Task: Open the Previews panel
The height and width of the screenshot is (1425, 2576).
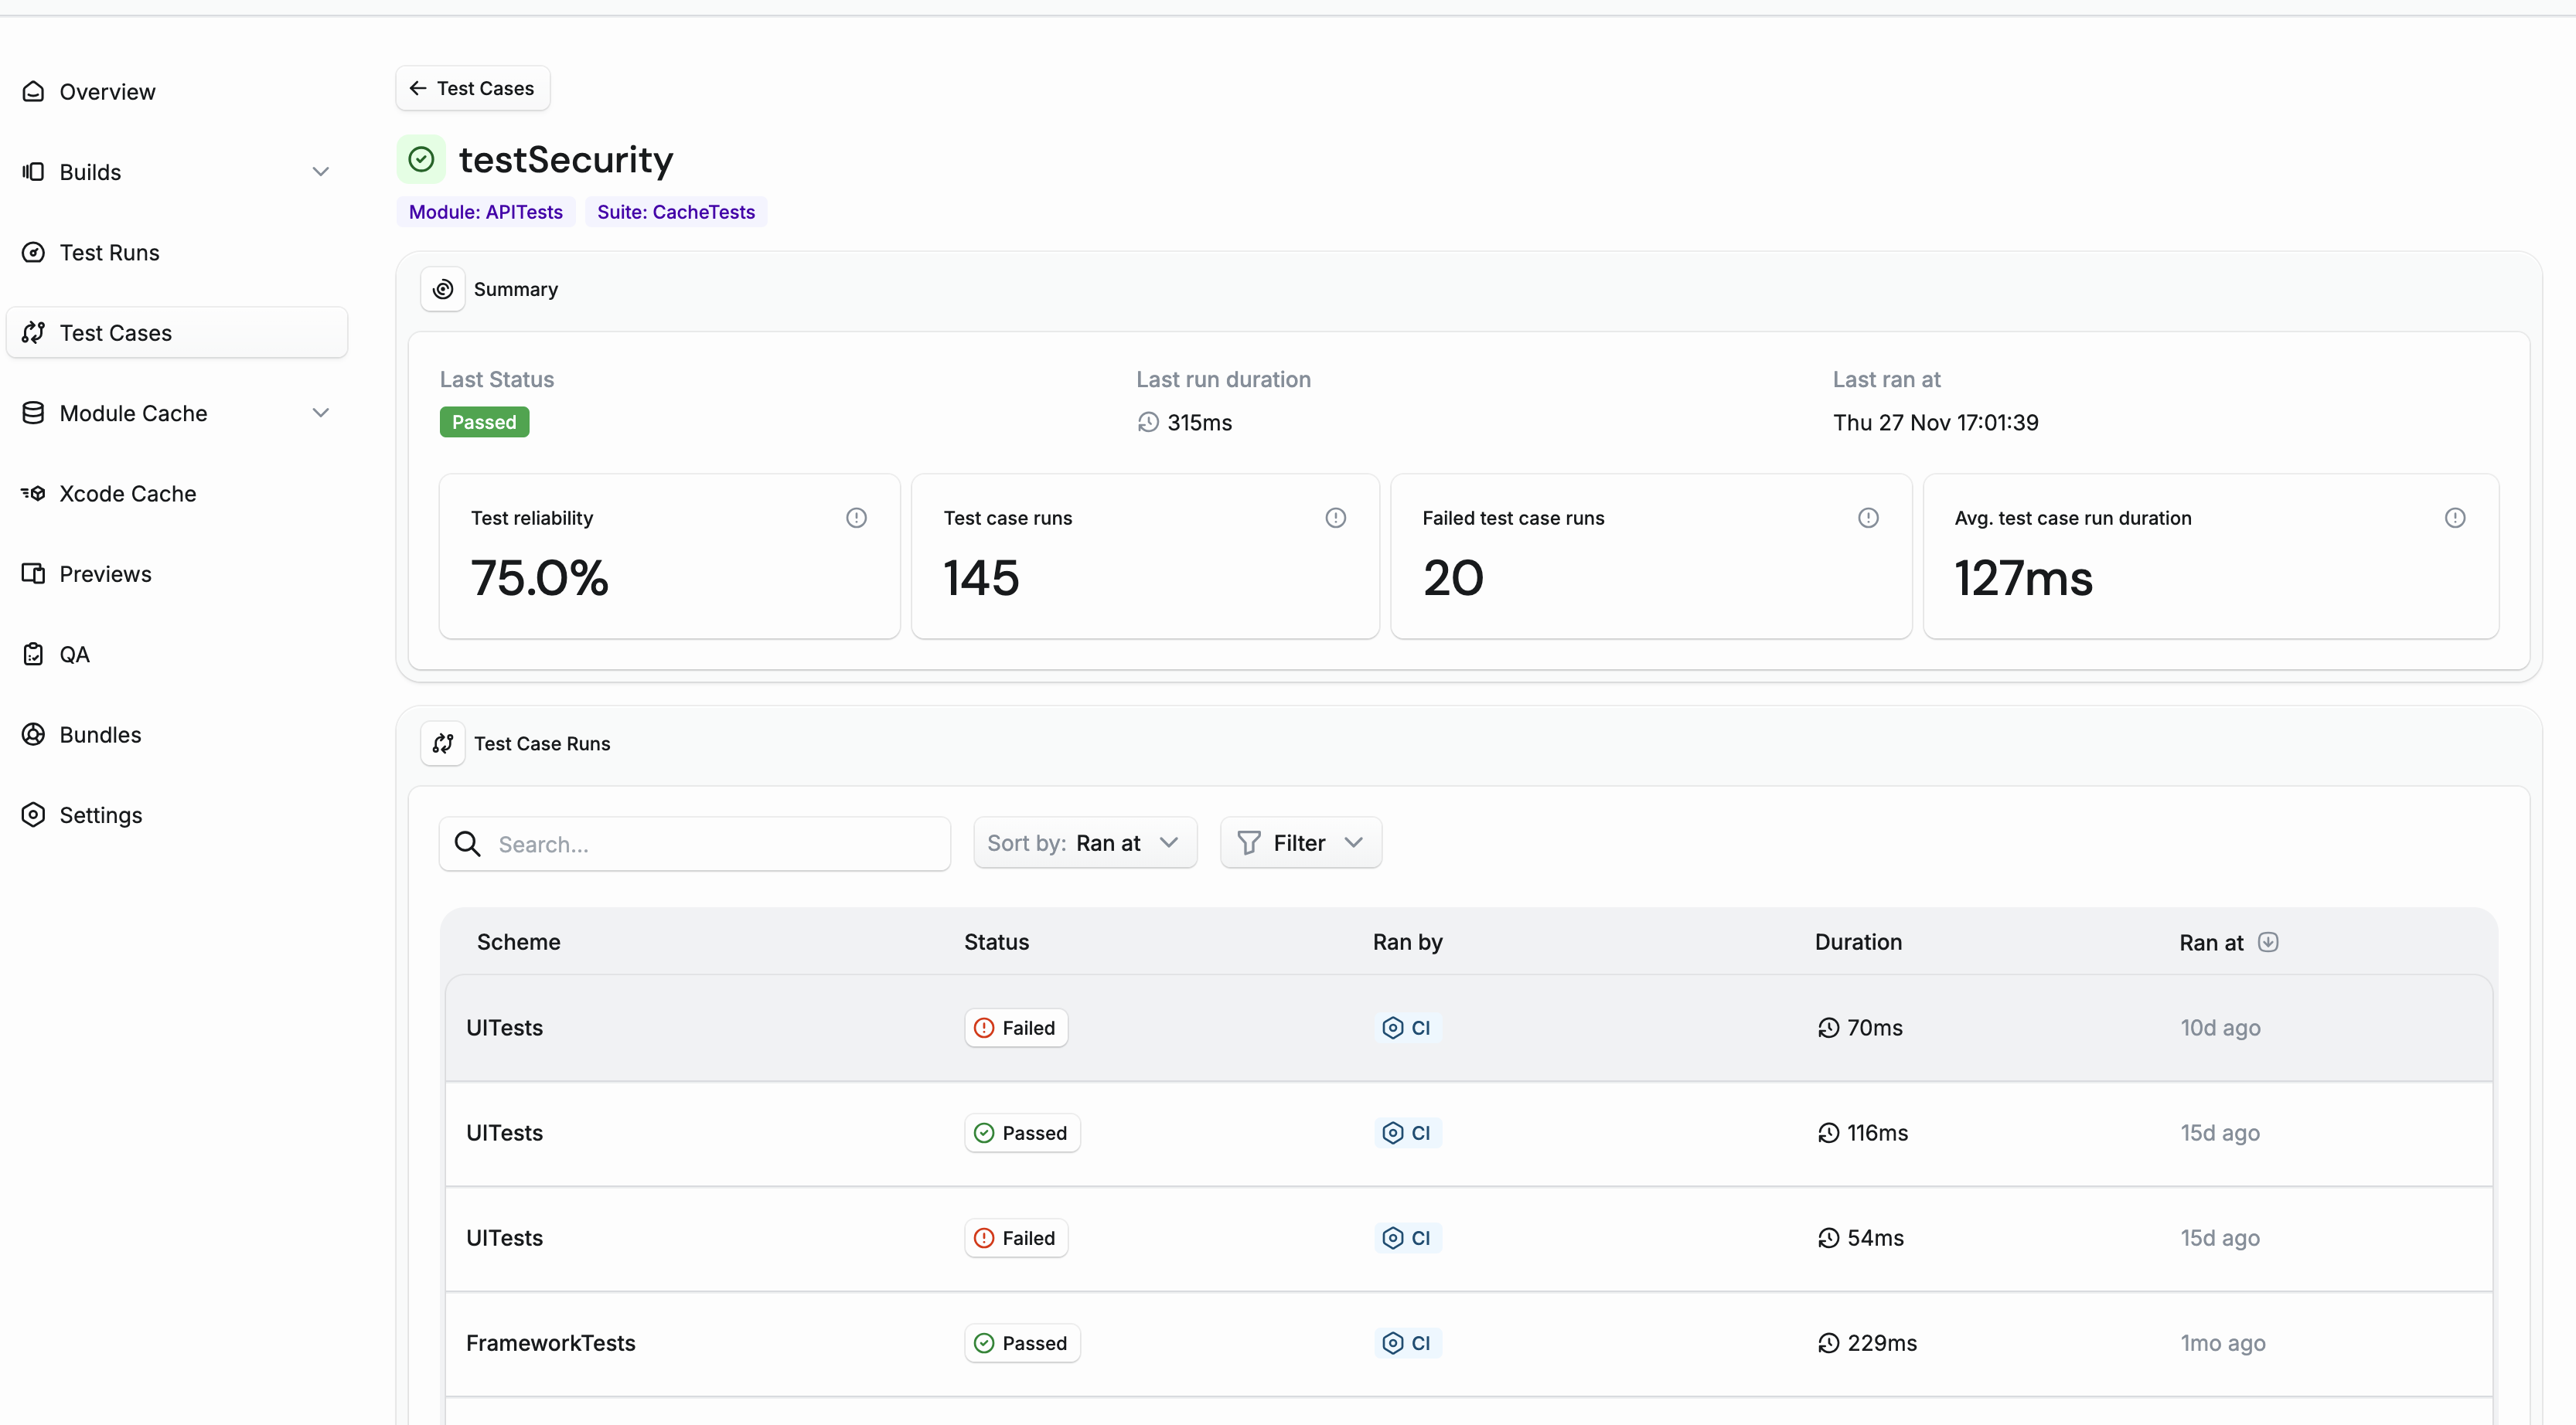Action: pyautogui.click(x=105, y=573)
